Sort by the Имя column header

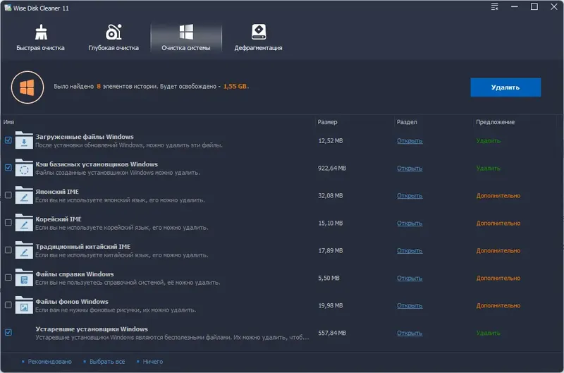[8, 122]
